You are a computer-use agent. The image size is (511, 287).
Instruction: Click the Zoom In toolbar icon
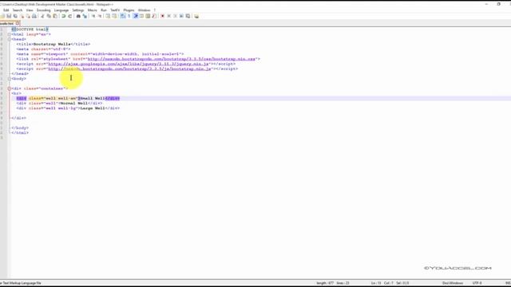(93, 16)
